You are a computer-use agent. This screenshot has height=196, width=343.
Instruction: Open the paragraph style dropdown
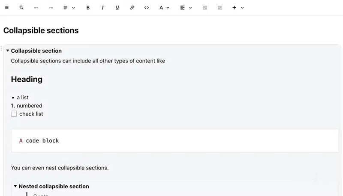69,8
